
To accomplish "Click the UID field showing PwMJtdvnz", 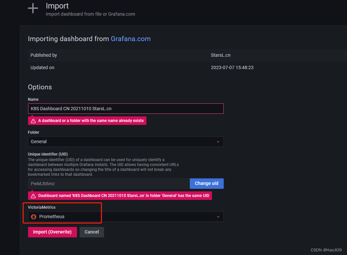I will [109, 184].
